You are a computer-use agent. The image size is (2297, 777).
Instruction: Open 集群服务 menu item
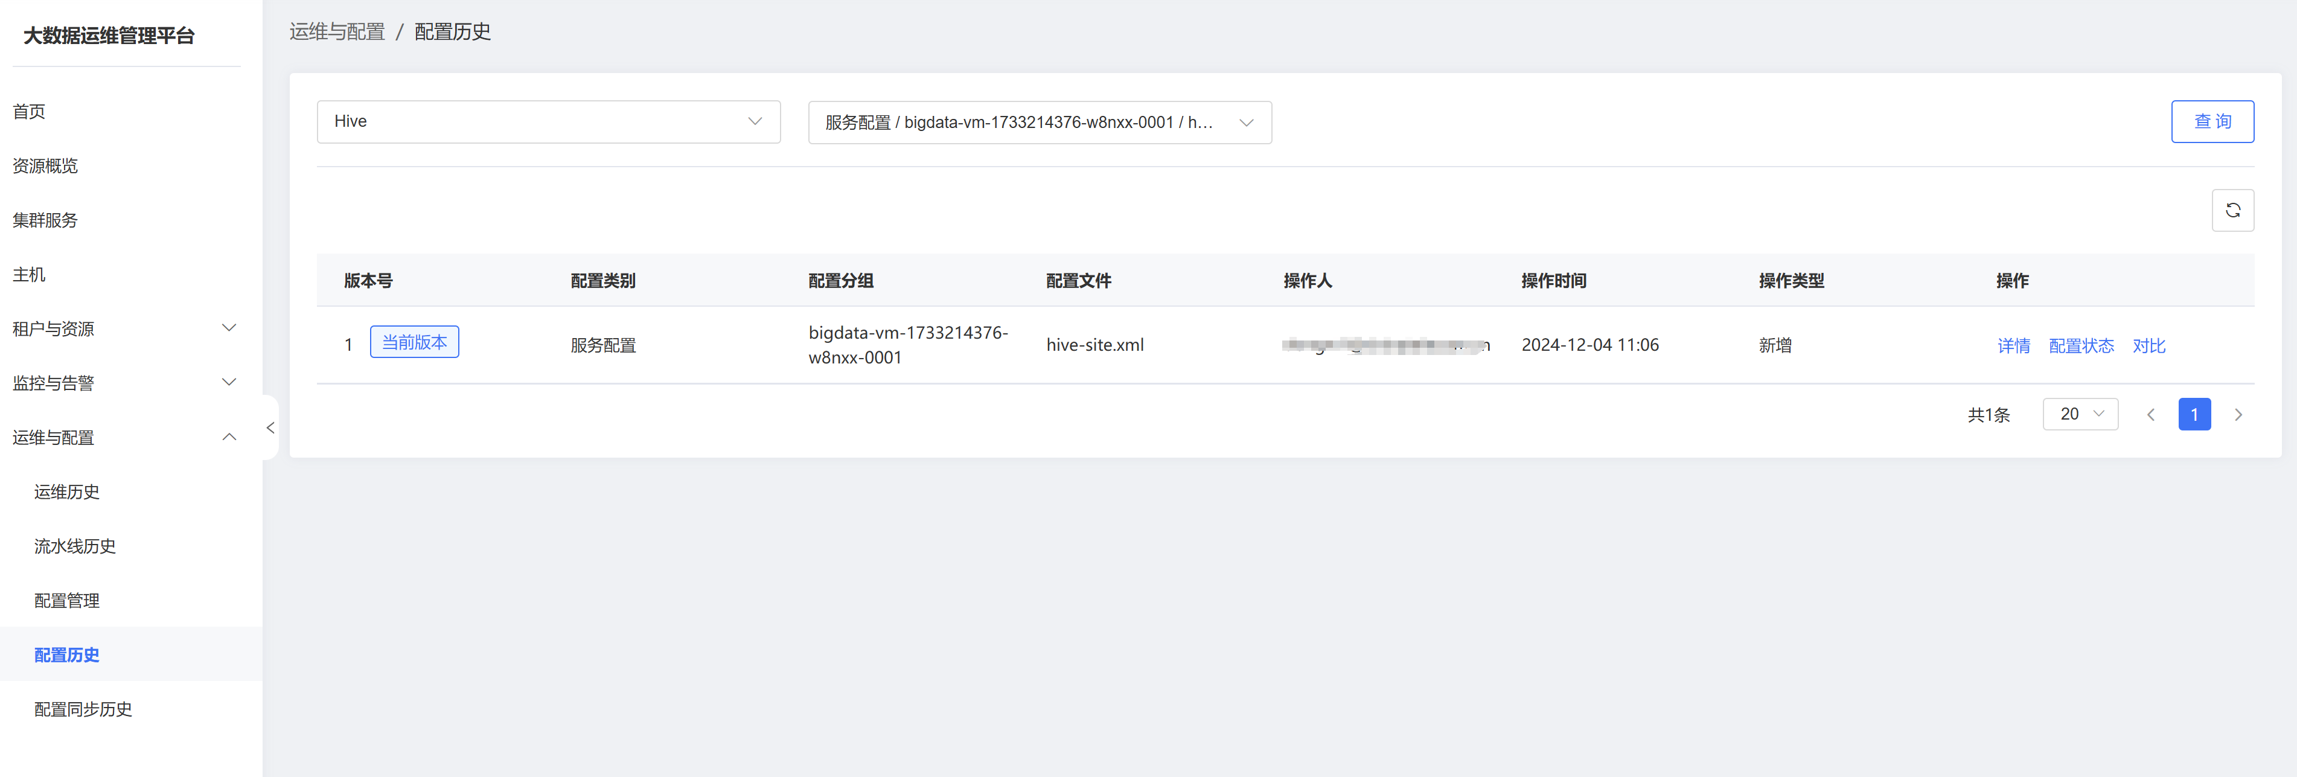point(45,220)
